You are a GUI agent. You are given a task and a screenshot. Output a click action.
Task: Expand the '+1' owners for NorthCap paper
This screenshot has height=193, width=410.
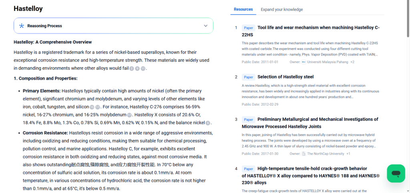[348, 154]
